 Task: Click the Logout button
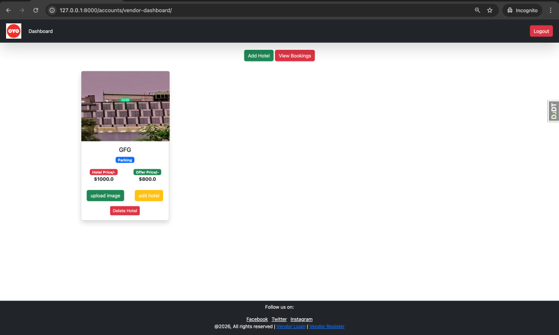[541, 31]
